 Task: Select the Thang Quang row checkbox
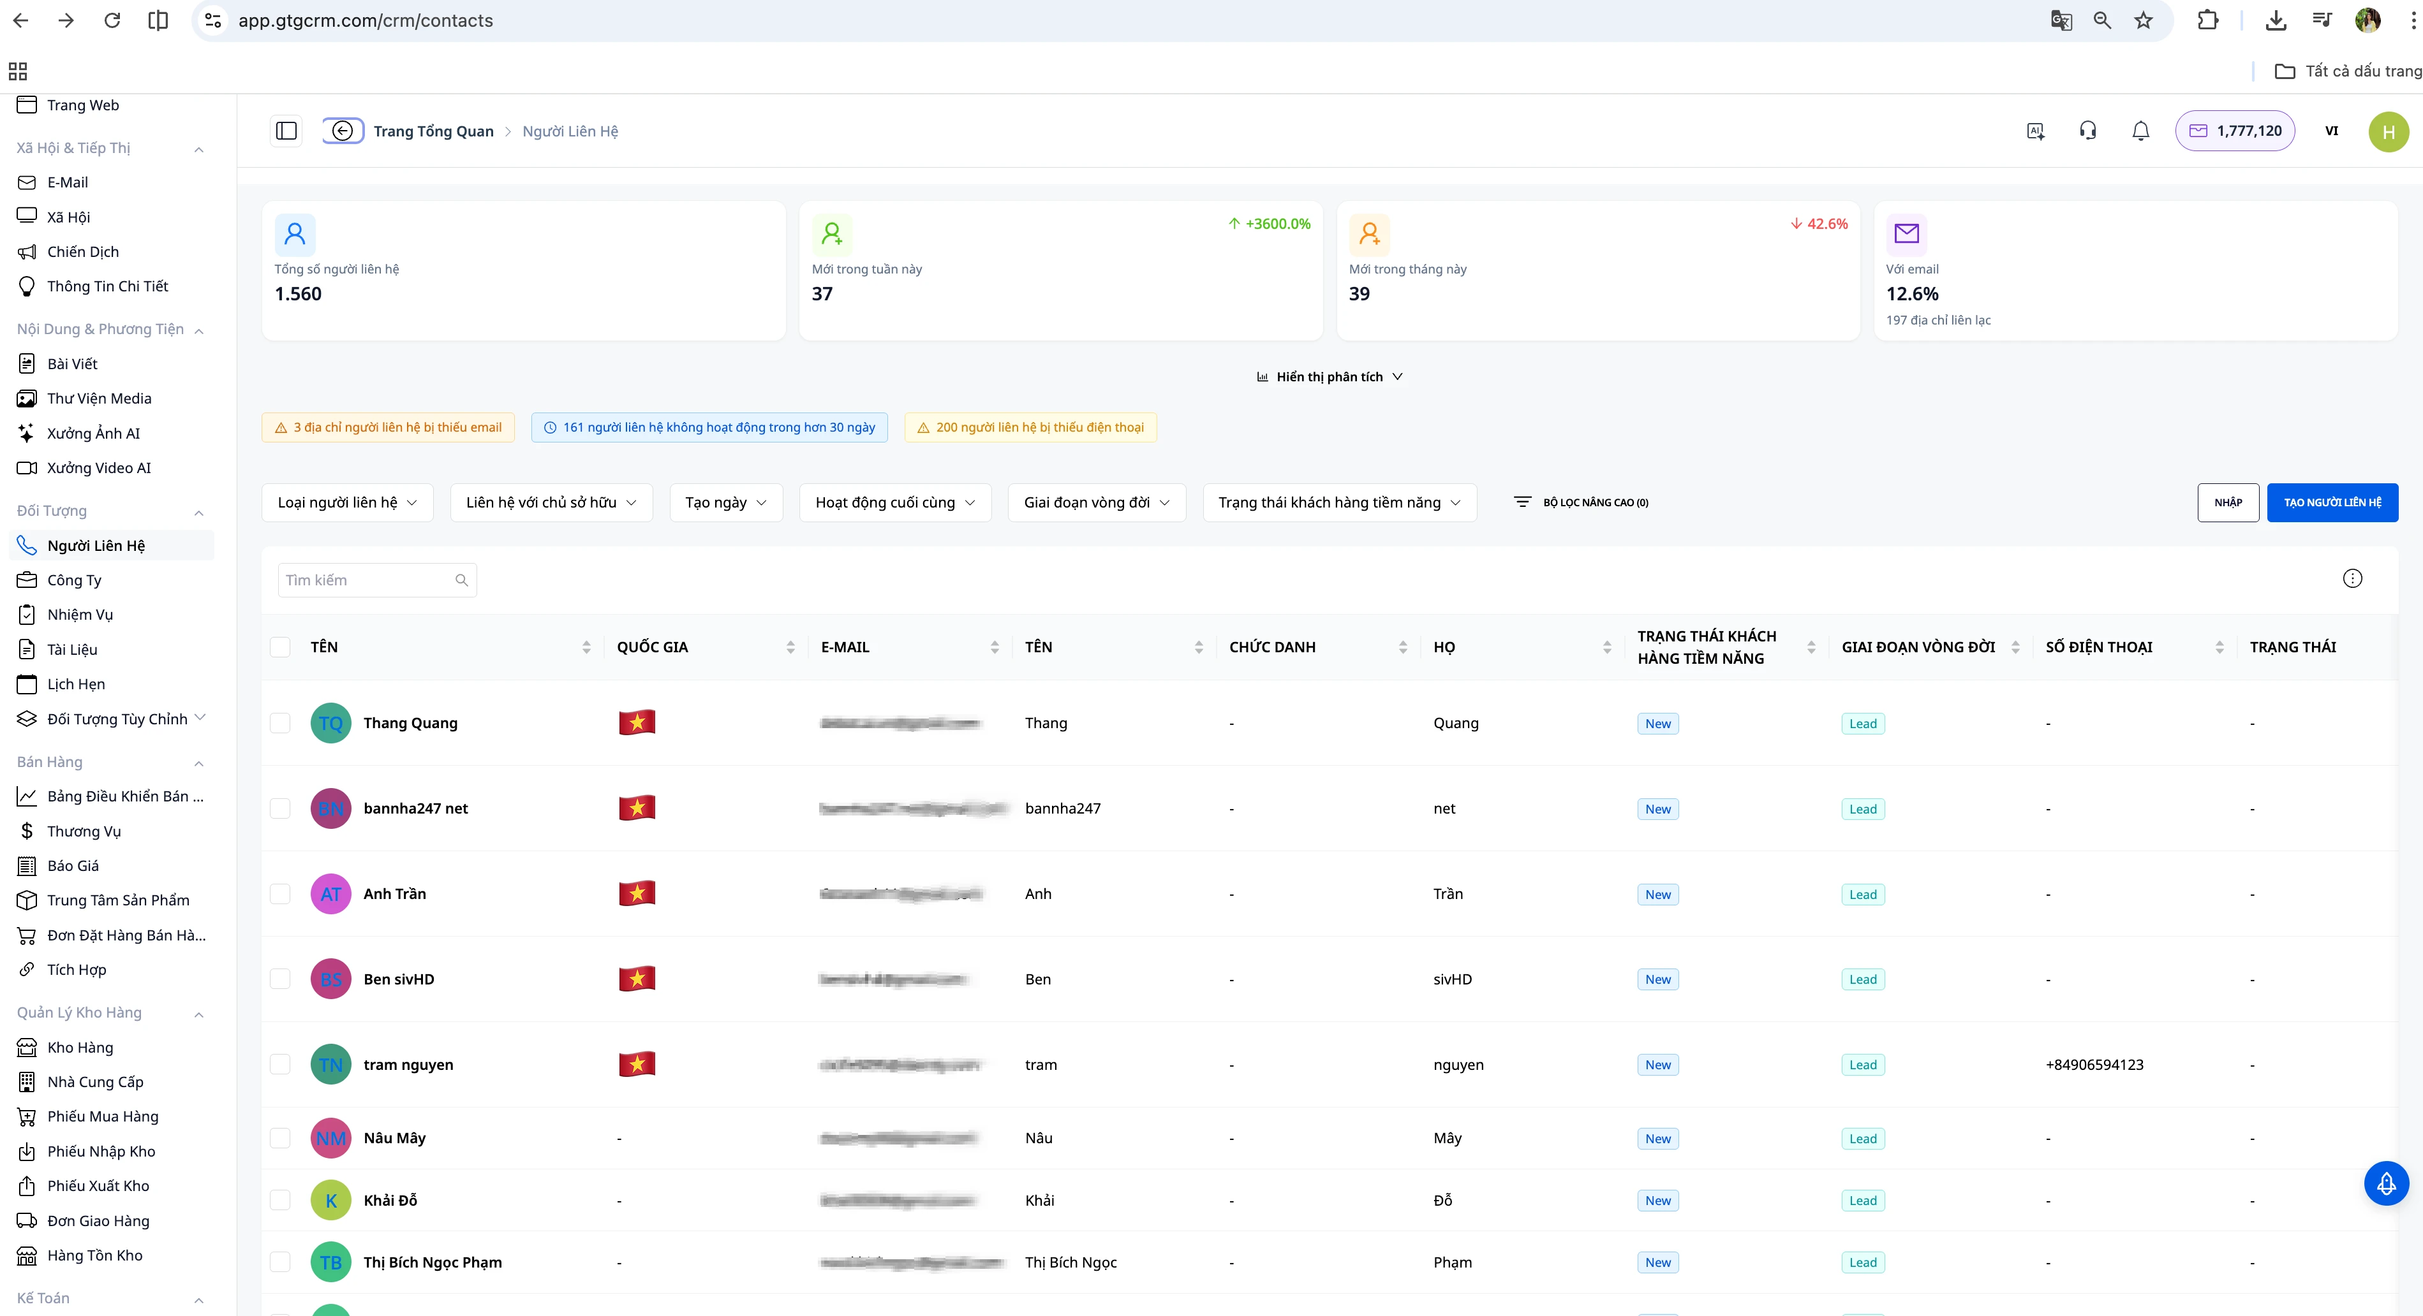[280, 723]
